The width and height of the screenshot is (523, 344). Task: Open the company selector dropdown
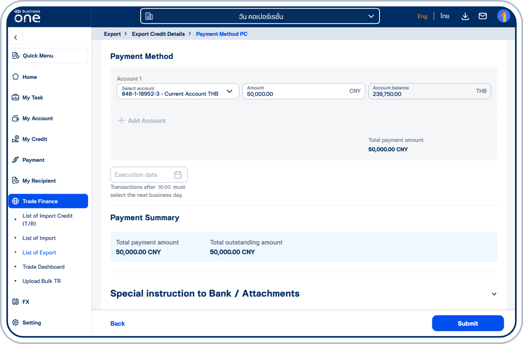(x=371, y=16)
